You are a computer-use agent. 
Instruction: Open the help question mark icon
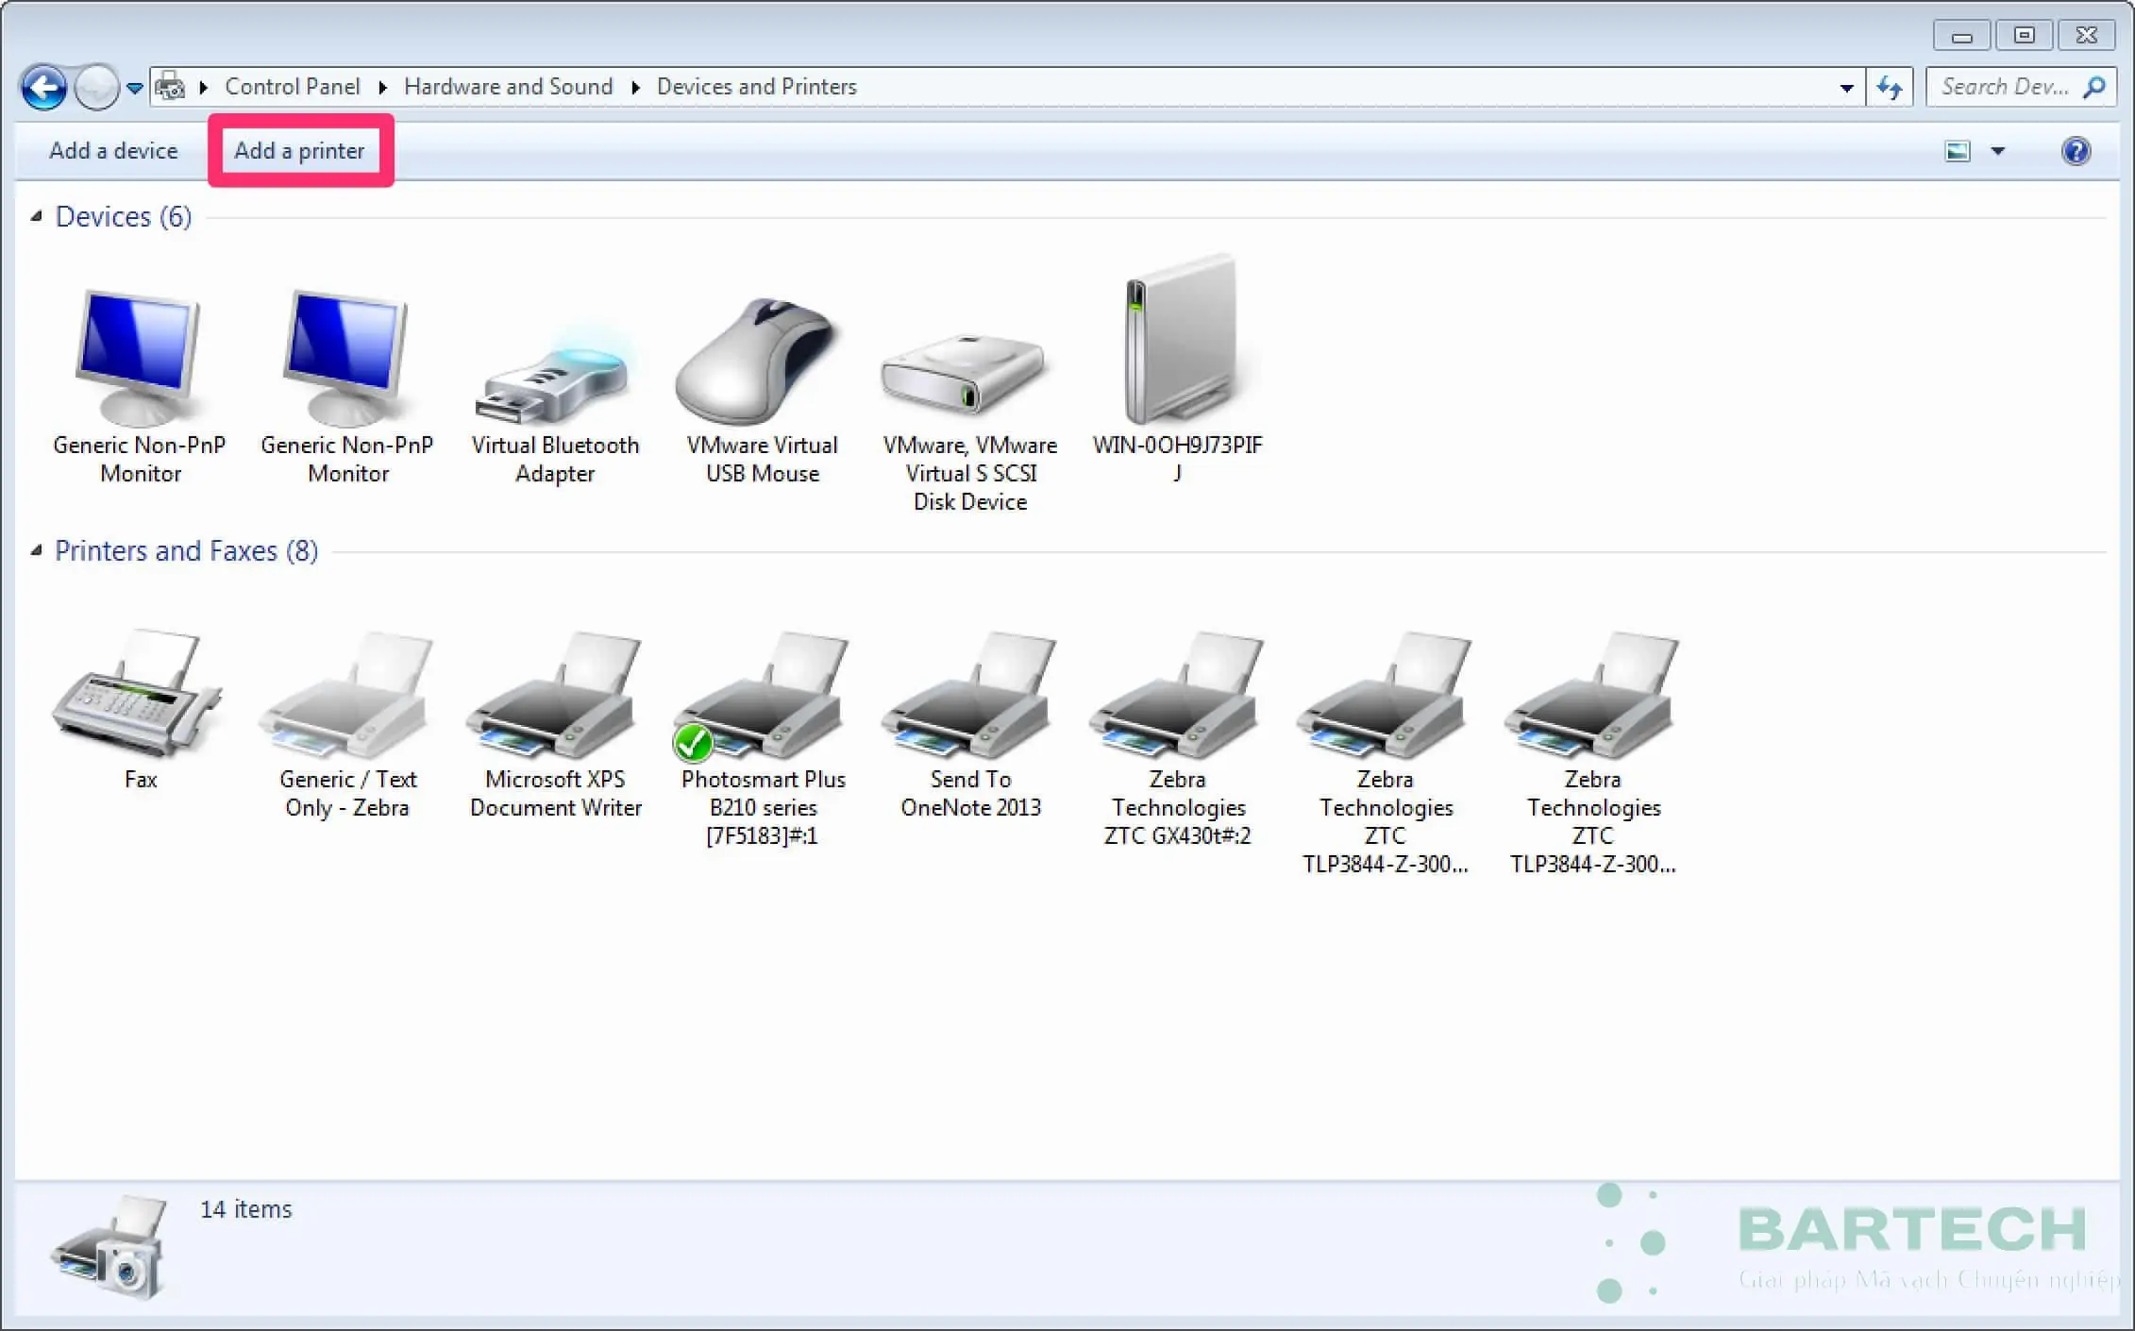2076,151
